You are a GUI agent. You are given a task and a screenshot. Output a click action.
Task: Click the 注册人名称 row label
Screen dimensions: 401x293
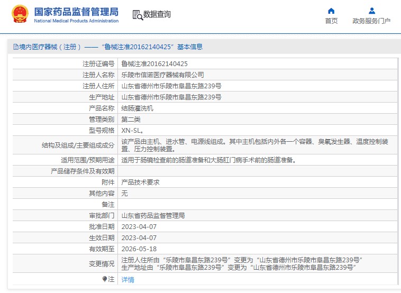tap(98, 75)
